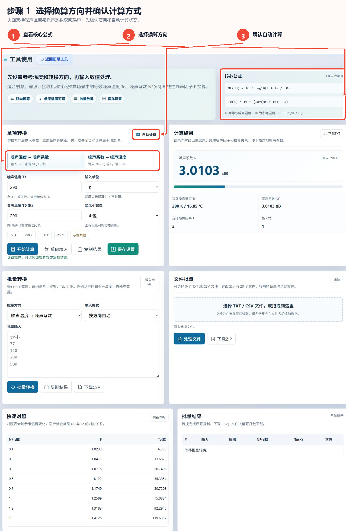The image size is (346, 531).
Task: Click the refresh icon on 批量转换
Action: [13, 387]
